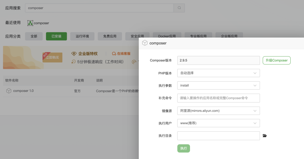
Task: Focus the 补充命令 input field
Action: click(x=218, y=98)
